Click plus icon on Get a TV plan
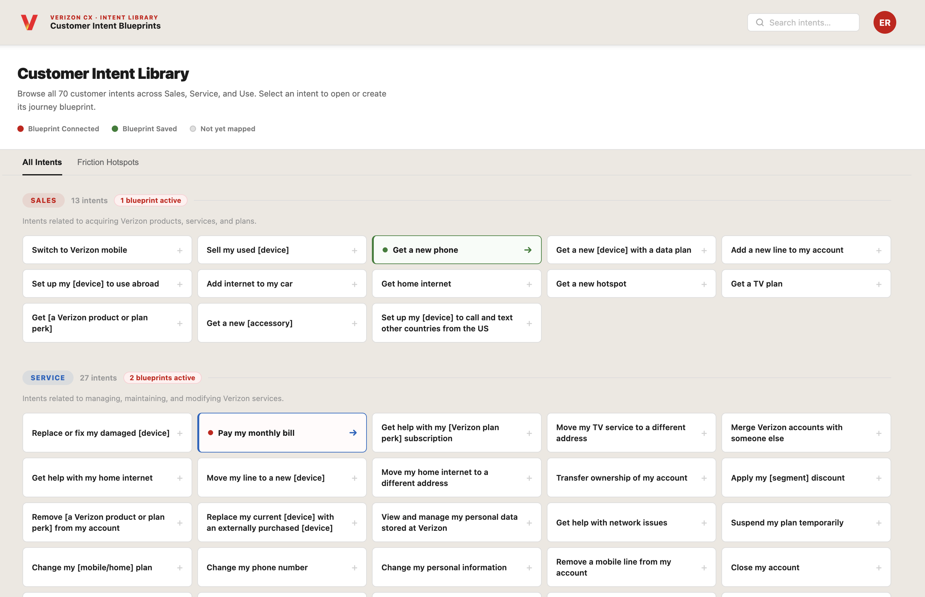This screenshot has height=597, width=925. coord(879,284)
